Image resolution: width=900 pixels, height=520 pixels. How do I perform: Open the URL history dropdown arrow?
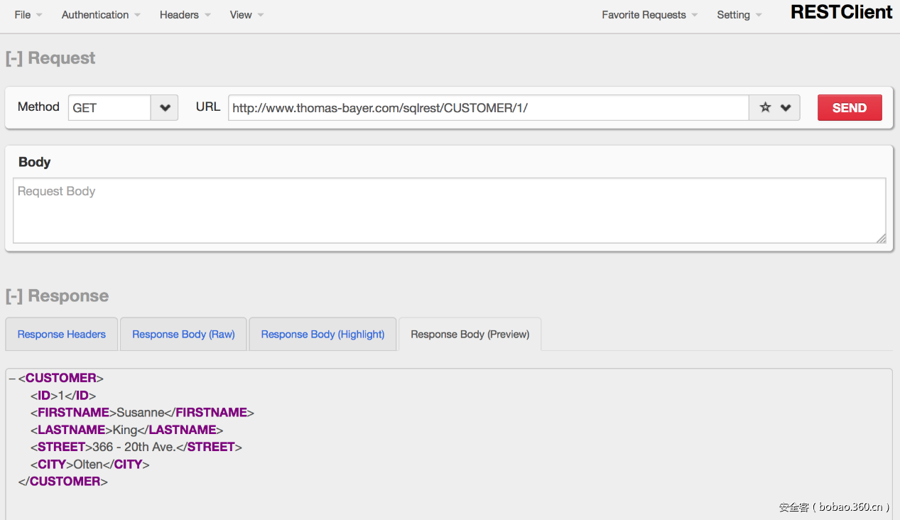(x=786, y=108)
